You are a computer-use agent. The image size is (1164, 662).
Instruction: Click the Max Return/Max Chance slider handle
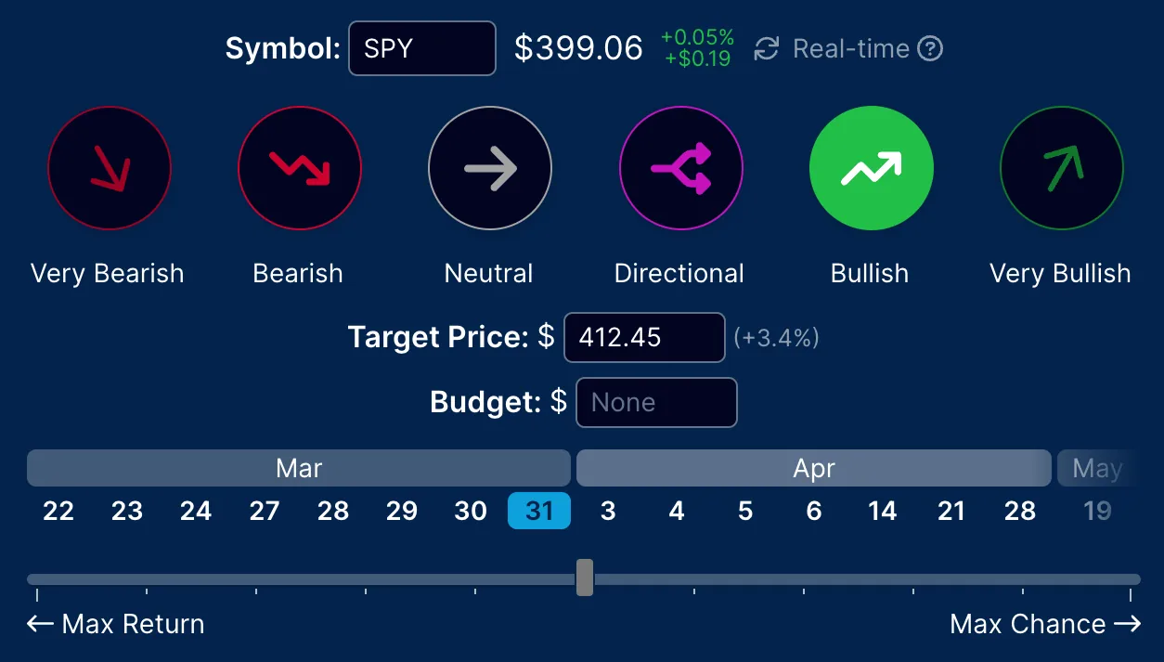pyautogui.click(x=585, y=578)
